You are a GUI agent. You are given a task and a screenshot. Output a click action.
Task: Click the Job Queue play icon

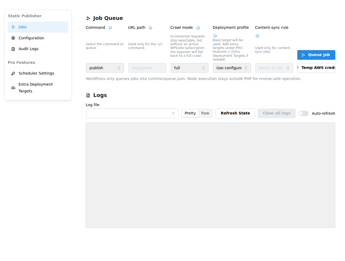(x=88, y=18)
